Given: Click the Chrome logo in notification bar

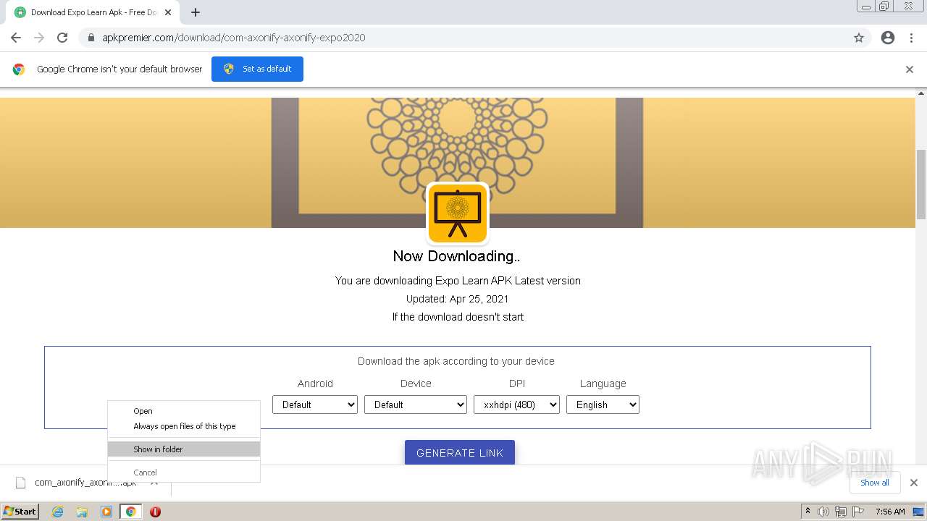Looking at the screenshot, I should click(19, 69).
